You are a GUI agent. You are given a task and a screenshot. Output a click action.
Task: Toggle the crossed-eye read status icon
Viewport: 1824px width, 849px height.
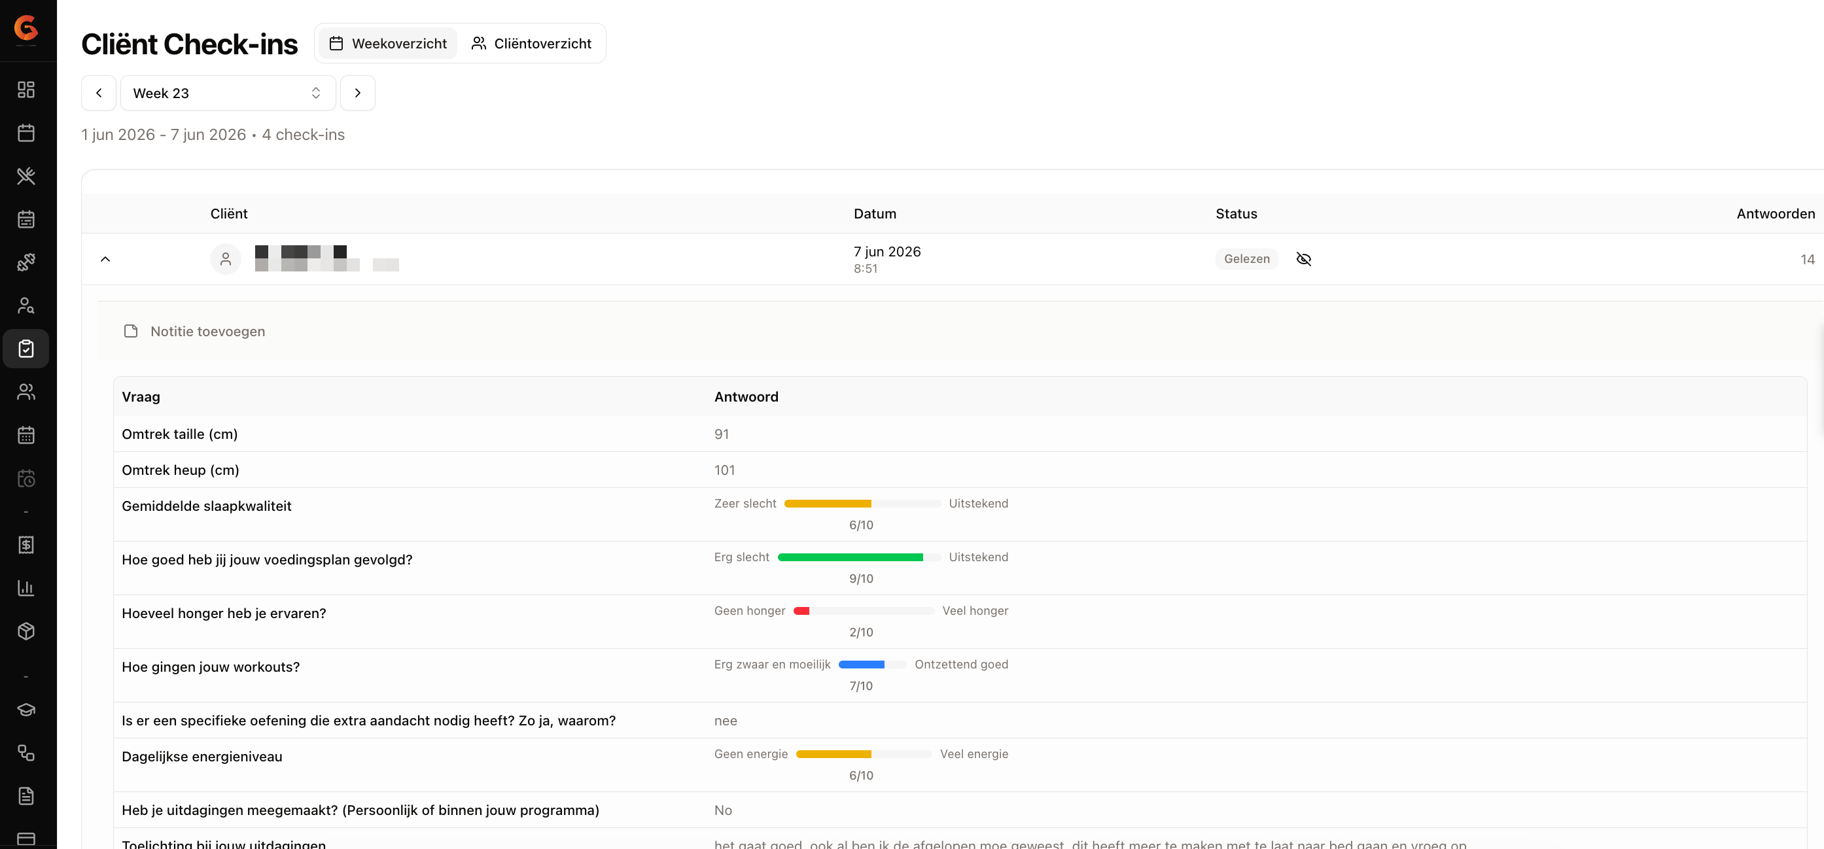[1304, 259]
